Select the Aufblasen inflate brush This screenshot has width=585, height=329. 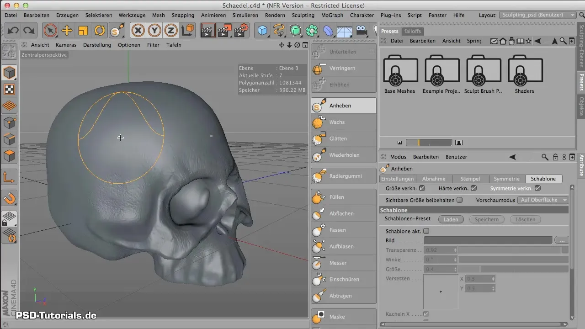343,246
